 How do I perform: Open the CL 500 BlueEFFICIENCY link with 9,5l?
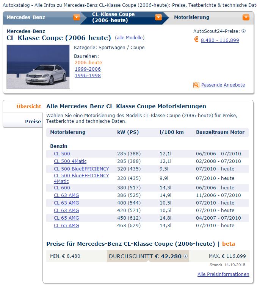(81, 169)
